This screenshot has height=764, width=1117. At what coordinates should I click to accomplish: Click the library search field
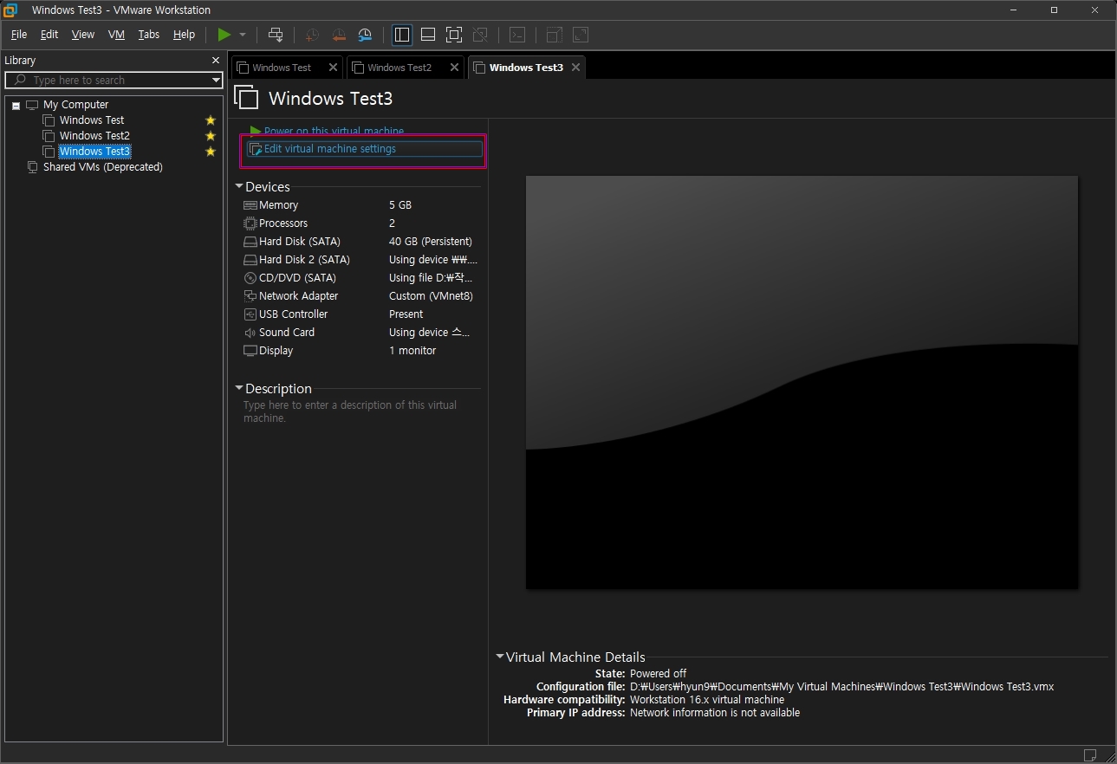113,80
